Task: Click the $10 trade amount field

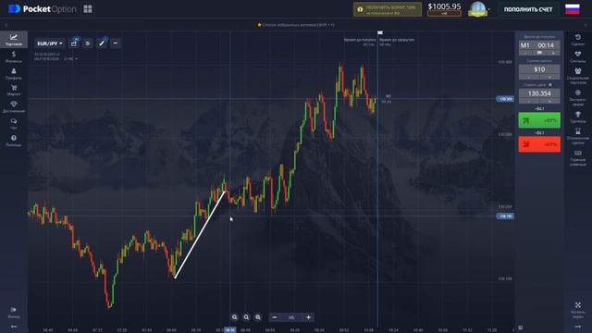Action: [539, 69]
